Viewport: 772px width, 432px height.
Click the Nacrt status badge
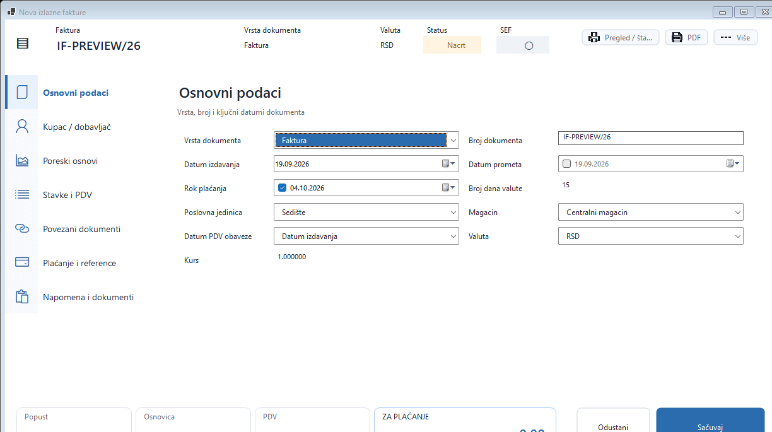point(452,45)
